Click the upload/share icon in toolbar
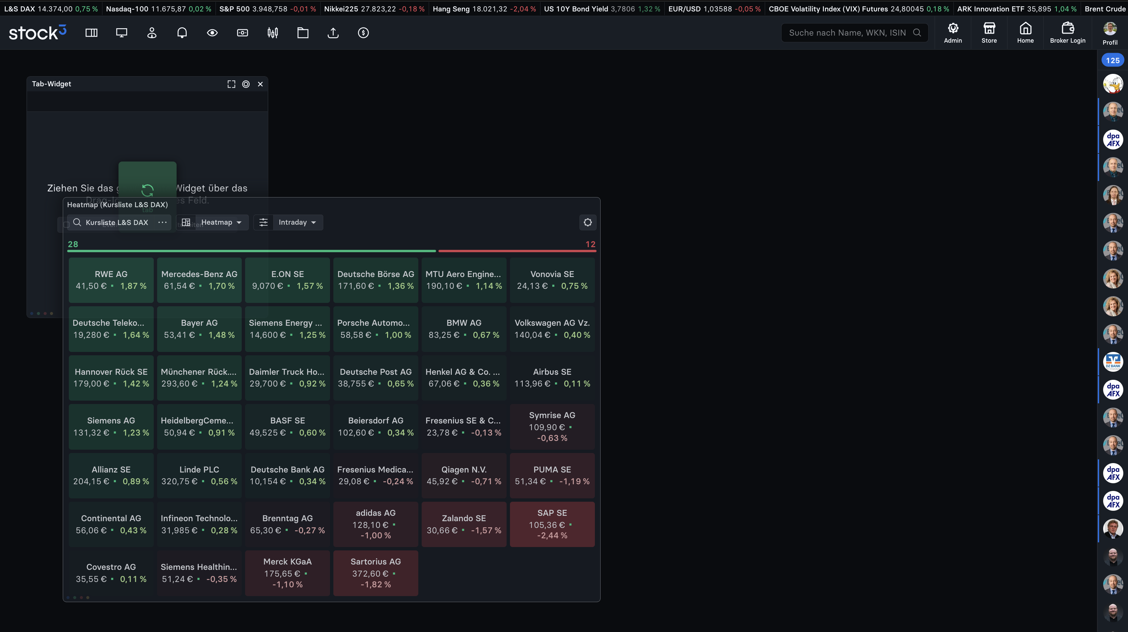Screen dimensions: 1128x632 tap(333, 33)
